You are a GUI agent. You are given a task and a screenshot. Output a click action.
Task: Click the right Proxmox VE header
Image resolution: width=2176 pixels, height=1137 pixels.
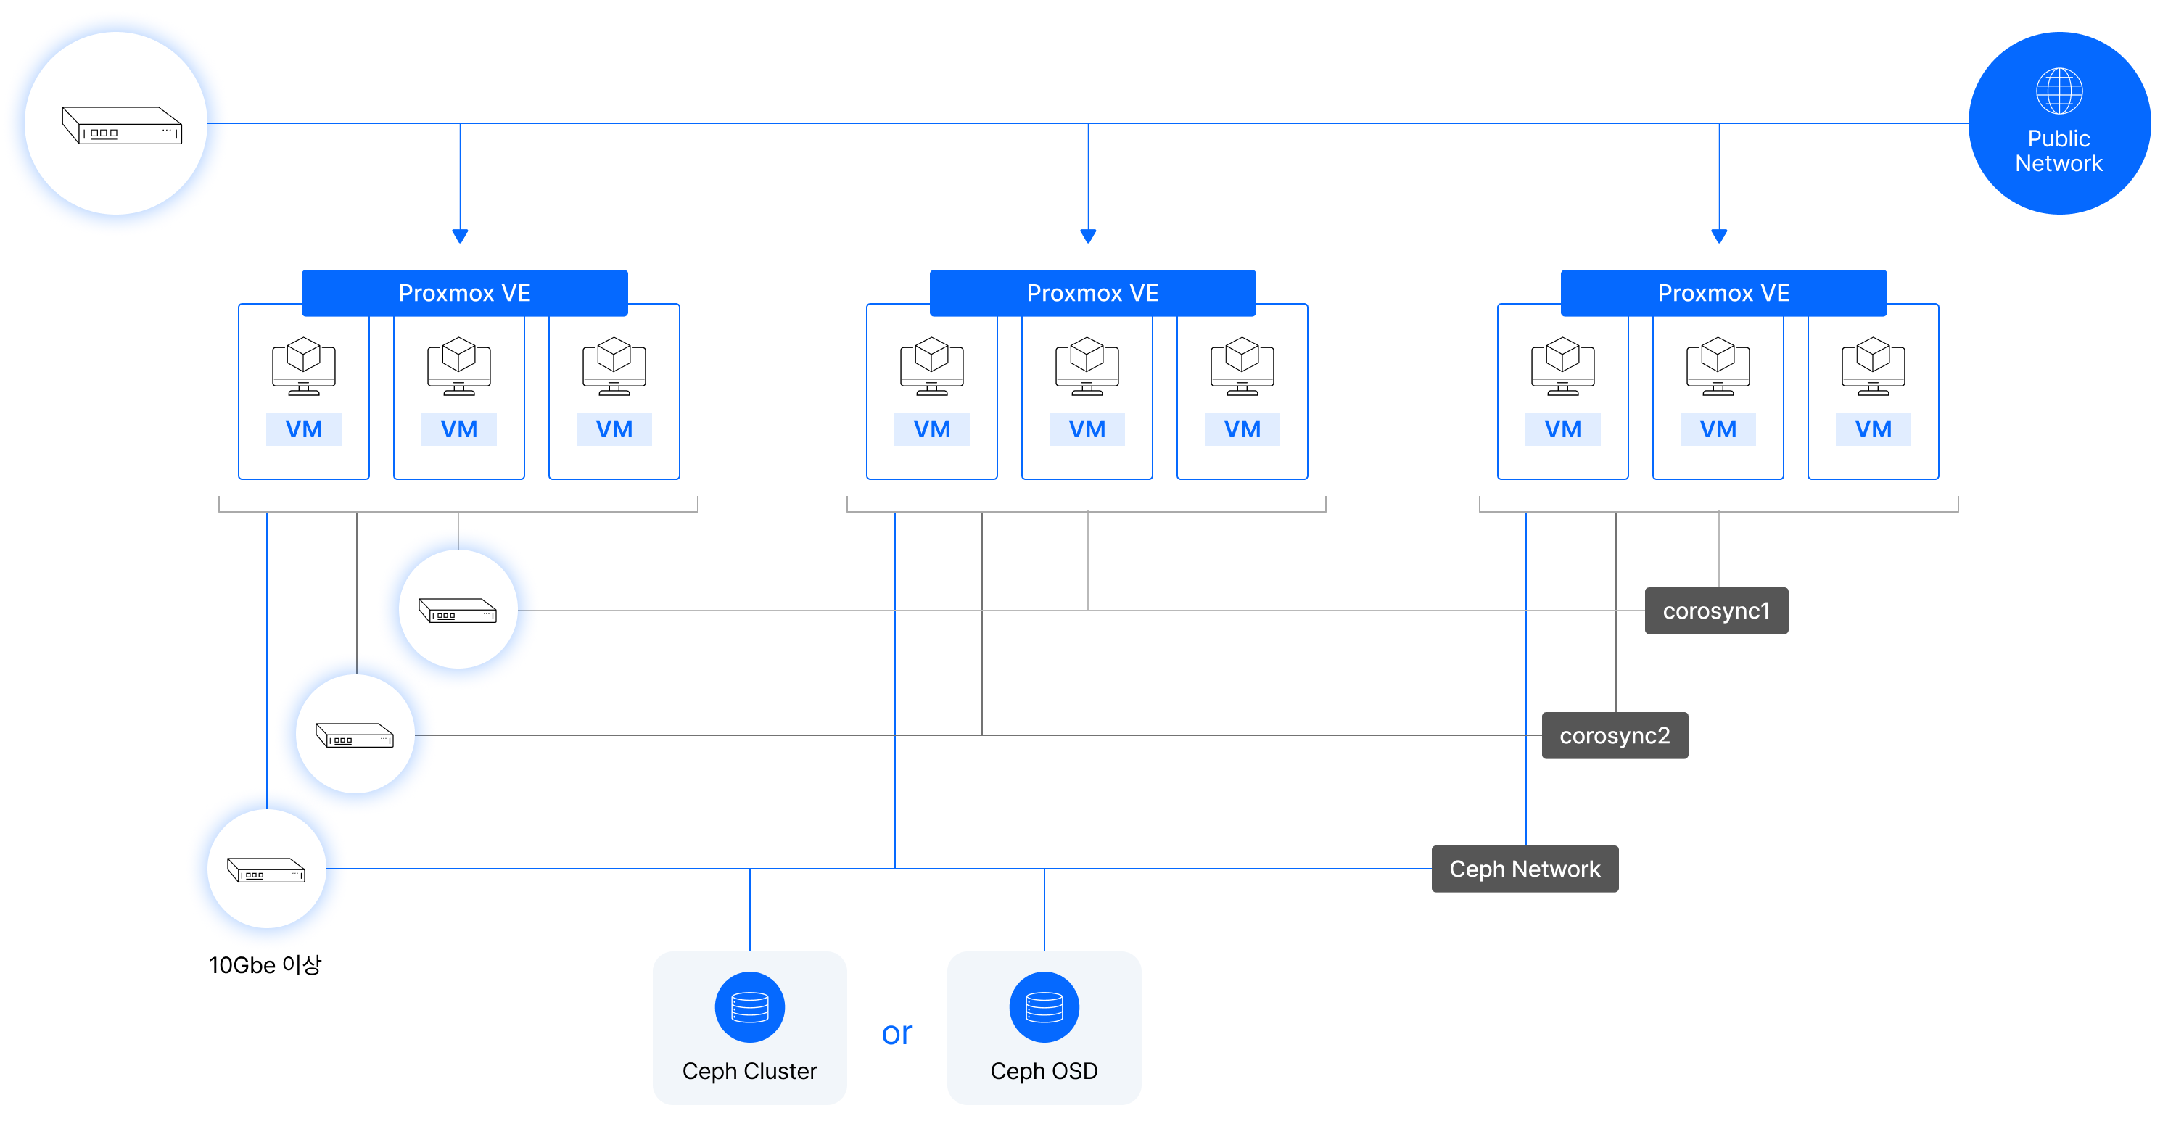pyautogui.click(x=1723, y=292)
